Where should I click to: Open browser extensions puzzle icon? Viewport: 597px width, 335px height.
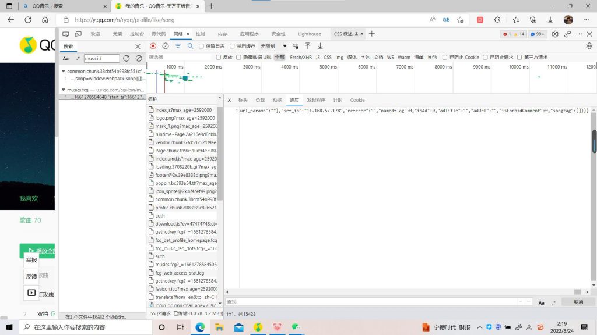497,20
